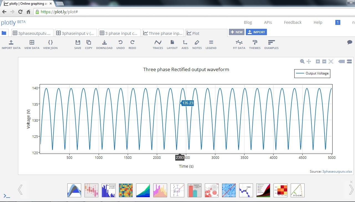The image size is (355, 202).
Task: Save the current plot
Action: 78,44
